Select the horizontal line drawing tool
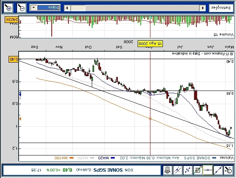This screenshot has height=178, width=236. (x=208, y=170)
